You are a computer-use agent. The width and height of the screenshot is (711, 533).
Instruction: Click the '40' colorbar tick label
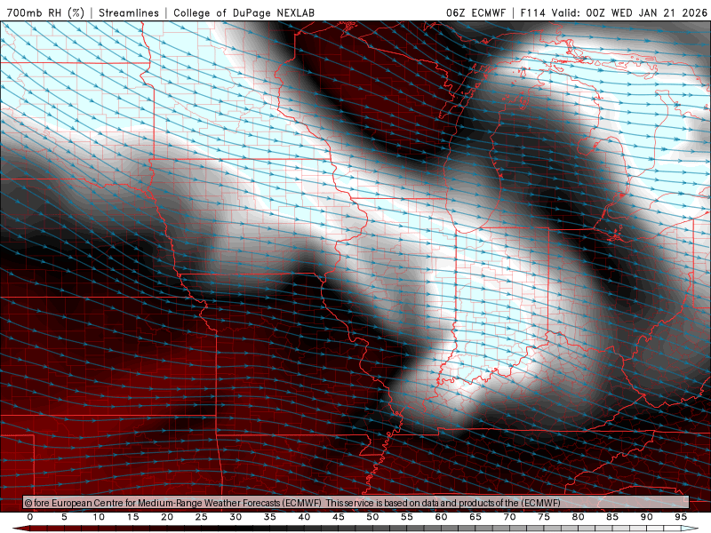coord(304,517)
